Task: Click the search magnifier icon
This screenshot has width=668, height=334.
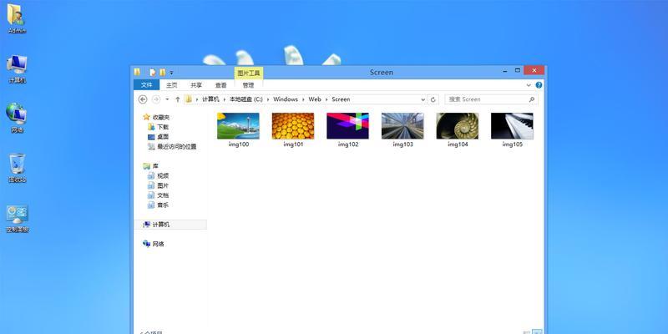Action: click(x=532, y=99)
